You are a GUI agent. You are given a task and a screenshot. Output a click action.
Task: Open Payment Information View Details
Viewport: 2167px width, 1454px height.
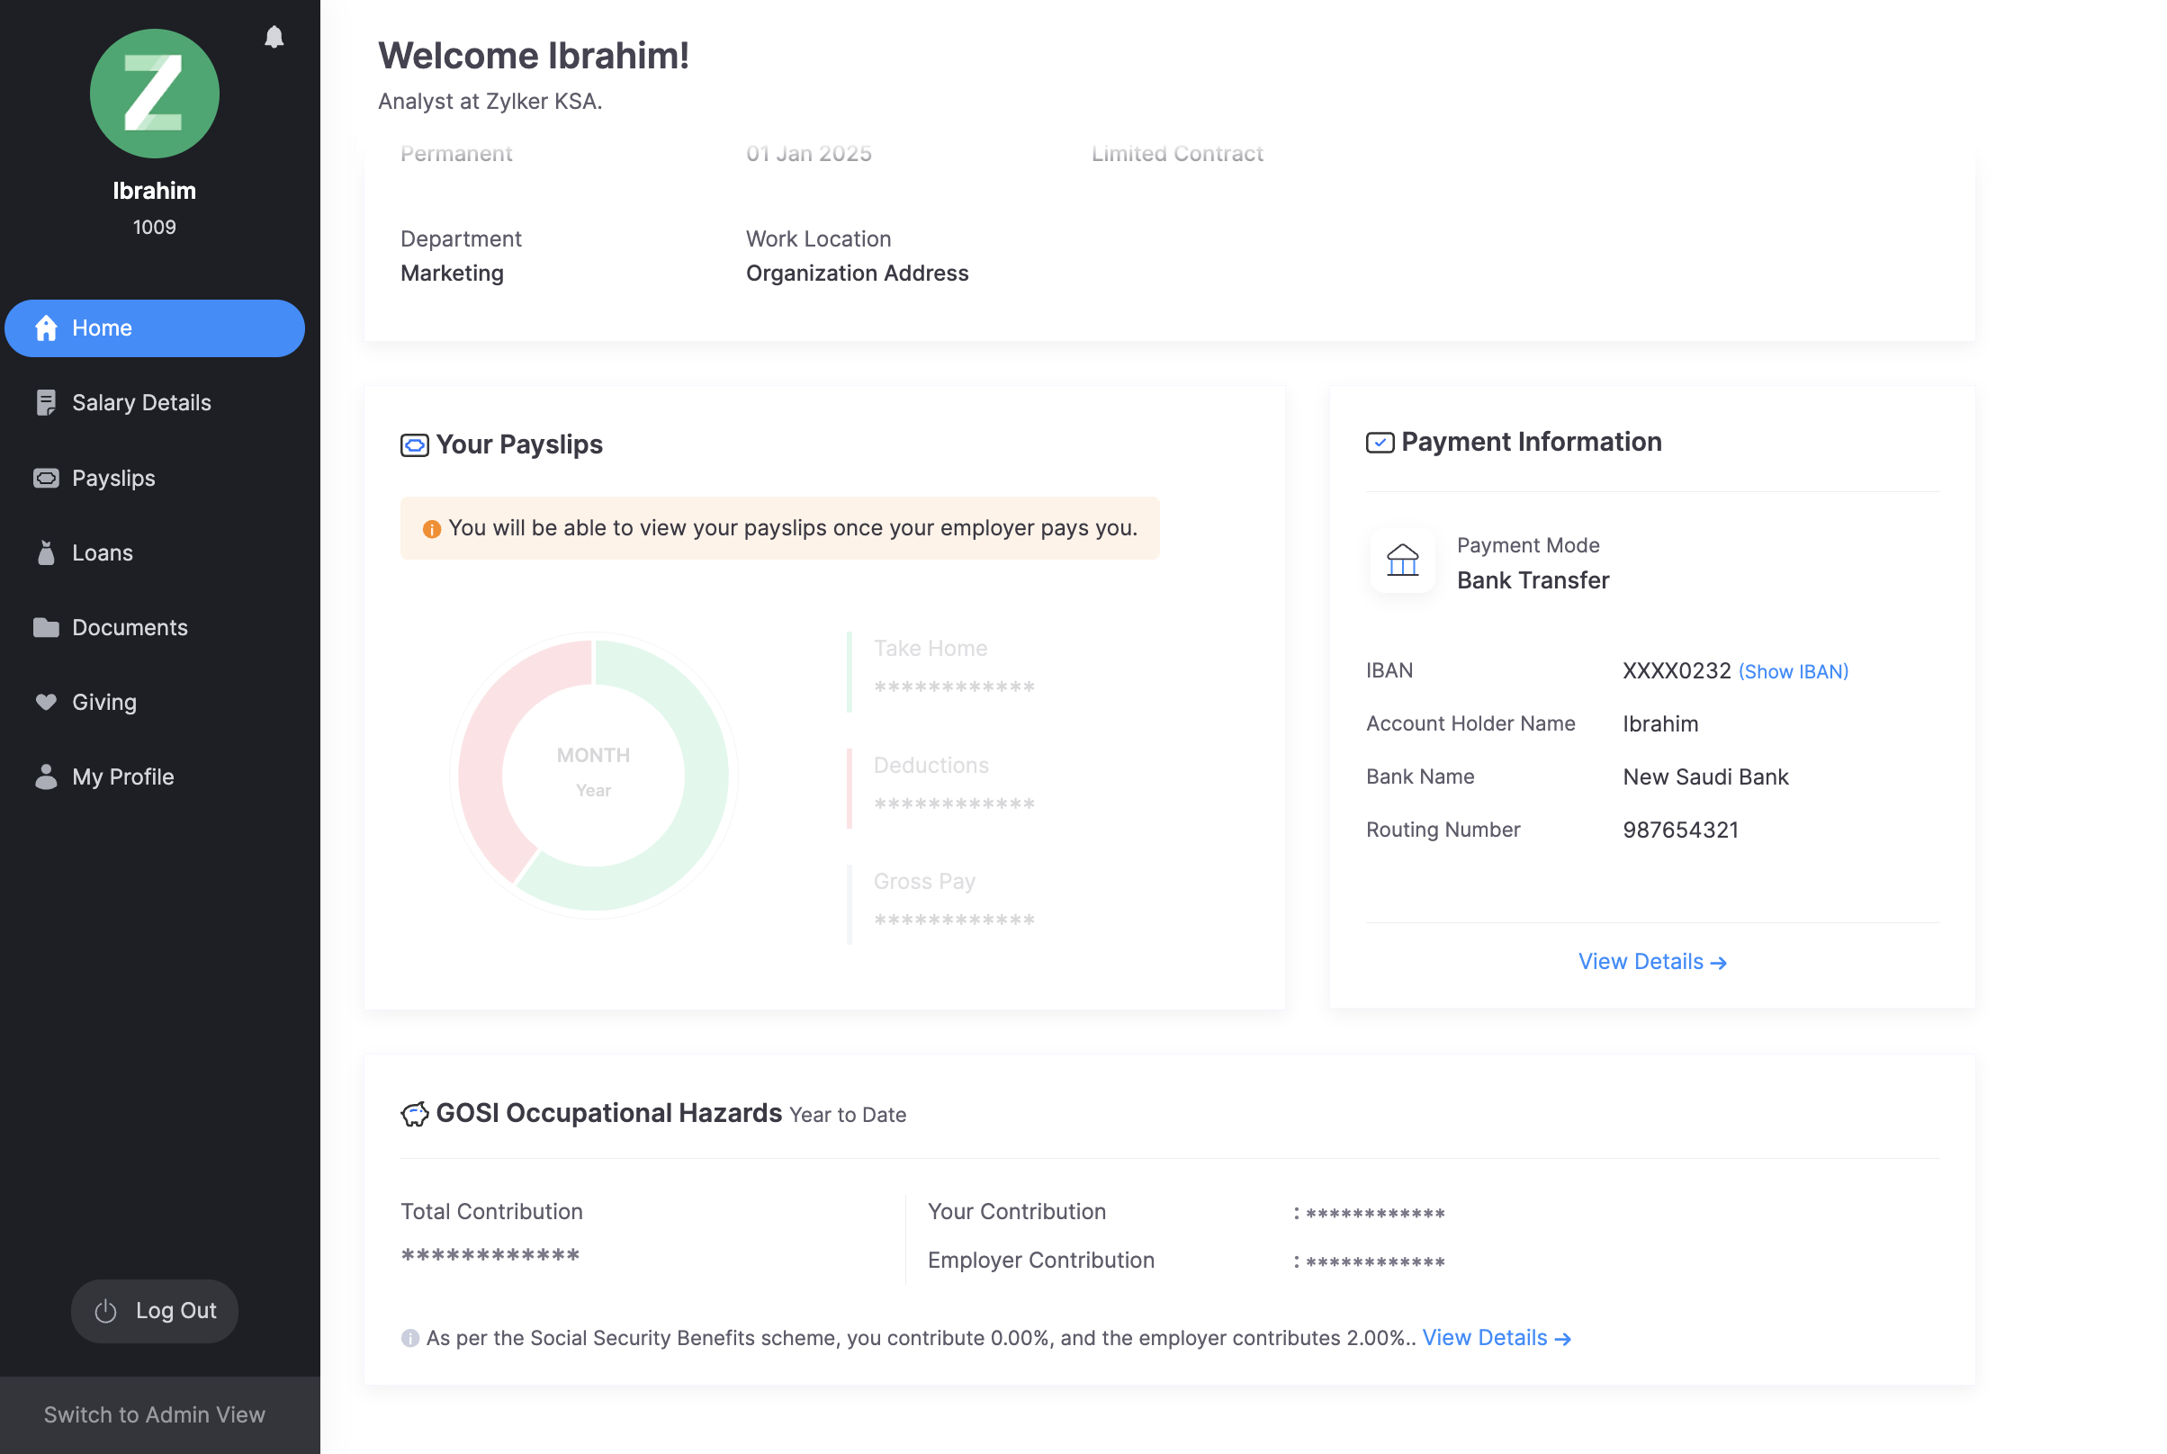1651,961
